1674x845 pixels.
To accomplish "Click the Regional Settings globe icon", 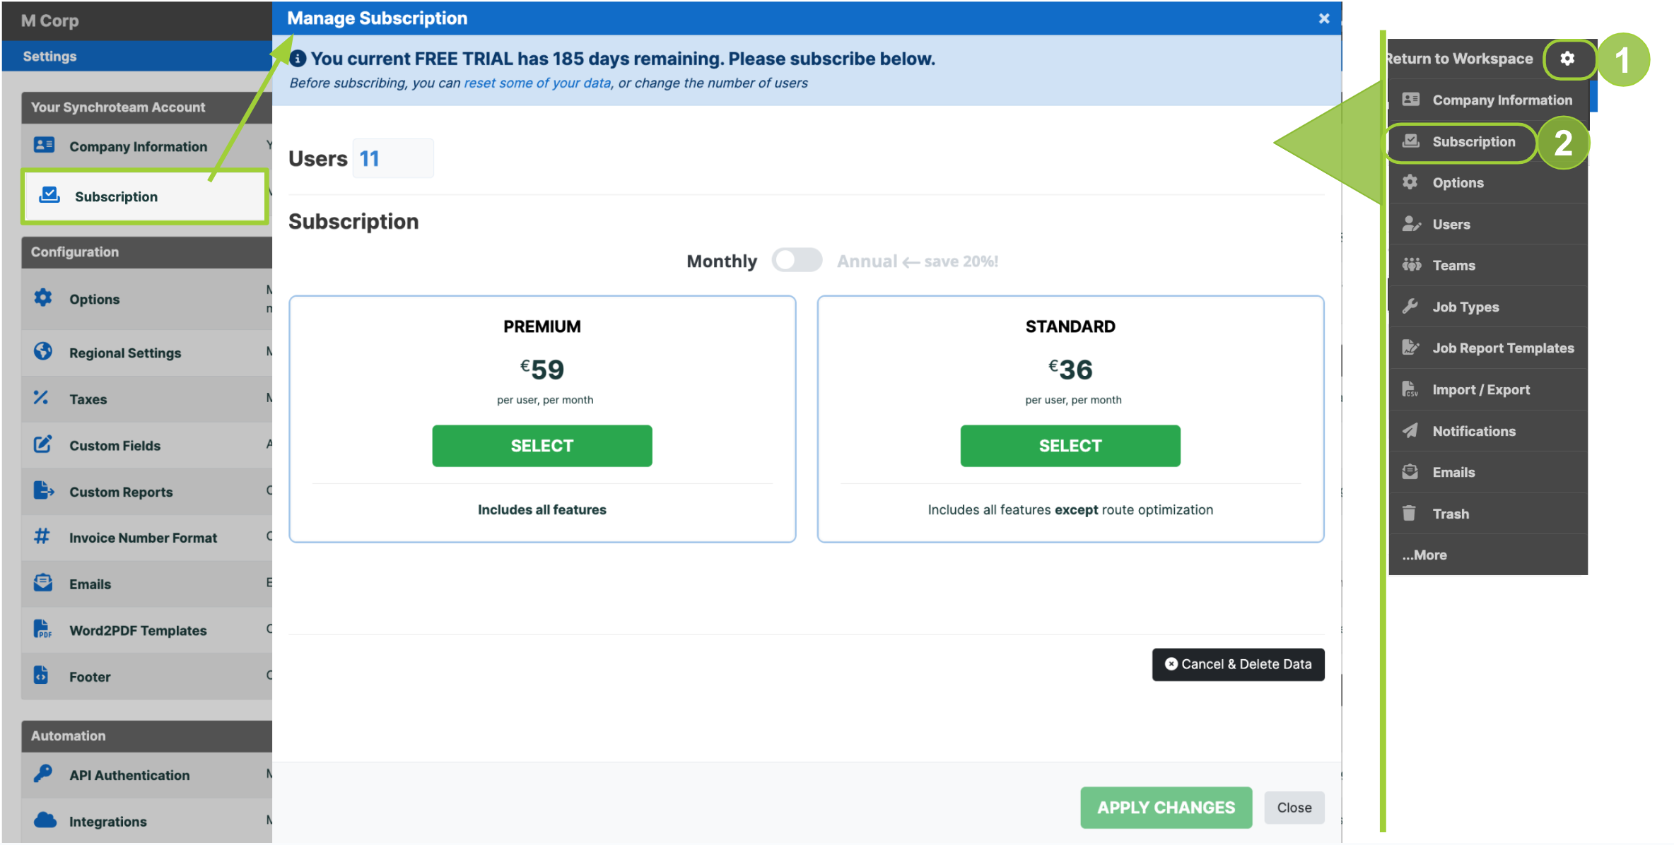I will [44, 352].
